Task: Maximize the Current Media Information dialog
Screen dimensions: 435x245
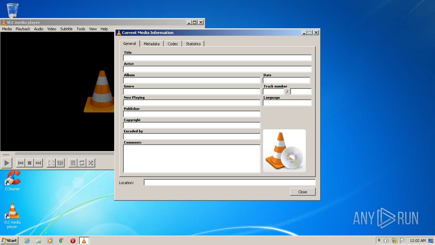Action: [310, 33]
